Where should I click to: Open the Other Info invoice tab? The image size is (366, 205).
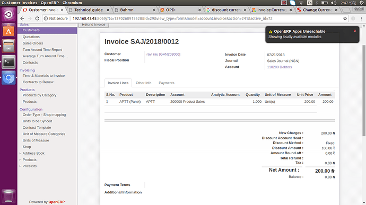(143, 83)
